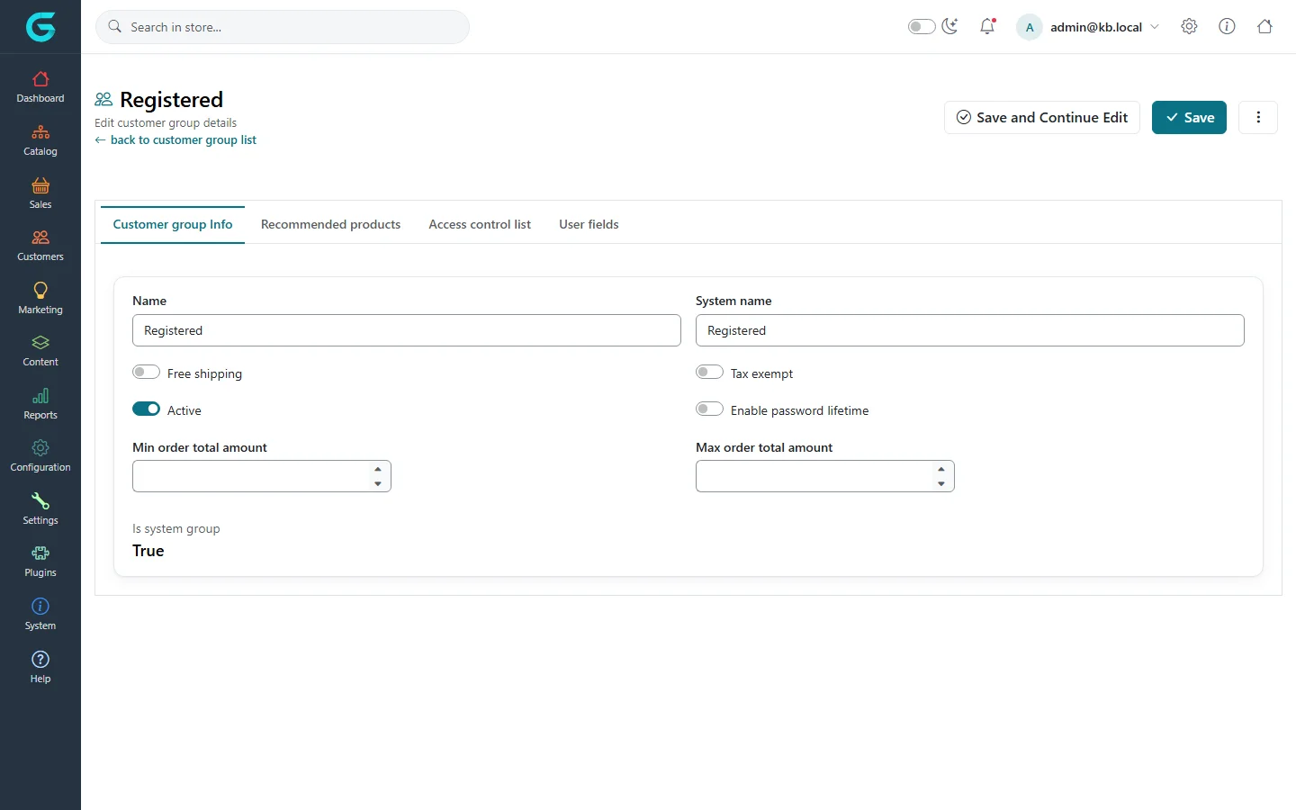Select the Customer group Info tab
Viewport: 1296px width, 810px height.
pyautogui.click(x=173, y=225)
